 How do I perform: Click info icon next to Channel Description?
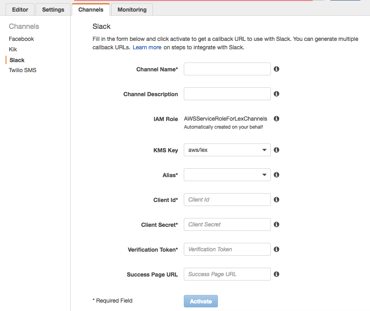(276, 94)
